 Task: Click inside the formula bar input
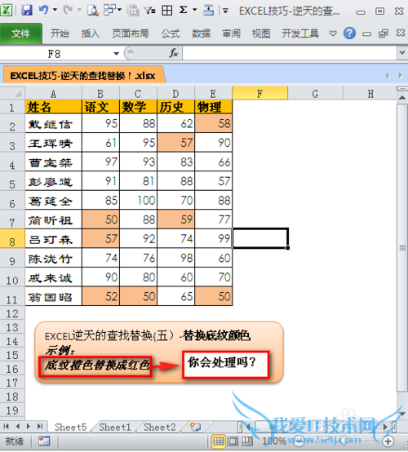(290, 53)
